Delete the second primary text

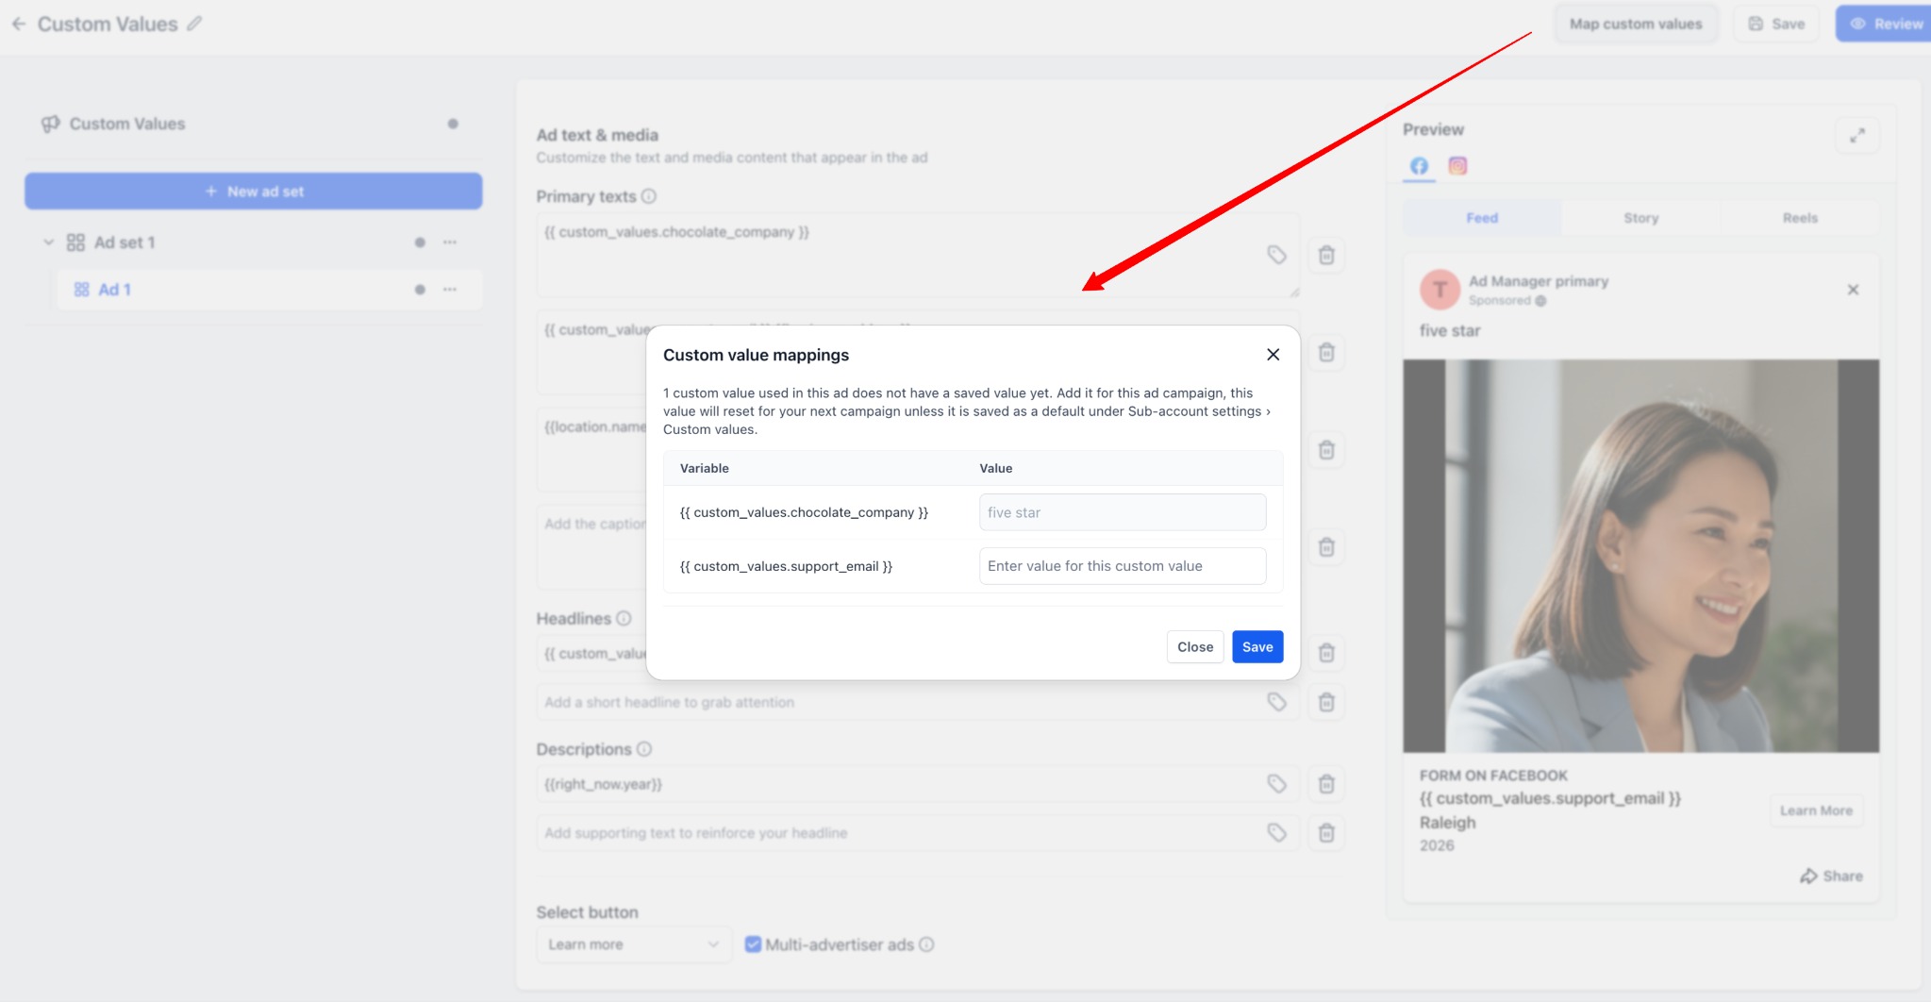click(1326, 352)
